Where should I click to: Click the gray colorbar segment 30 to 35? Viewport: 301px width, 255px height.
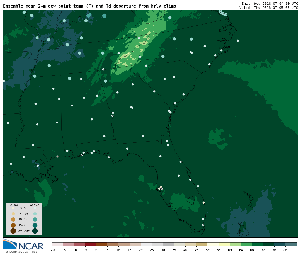point(169,244)
